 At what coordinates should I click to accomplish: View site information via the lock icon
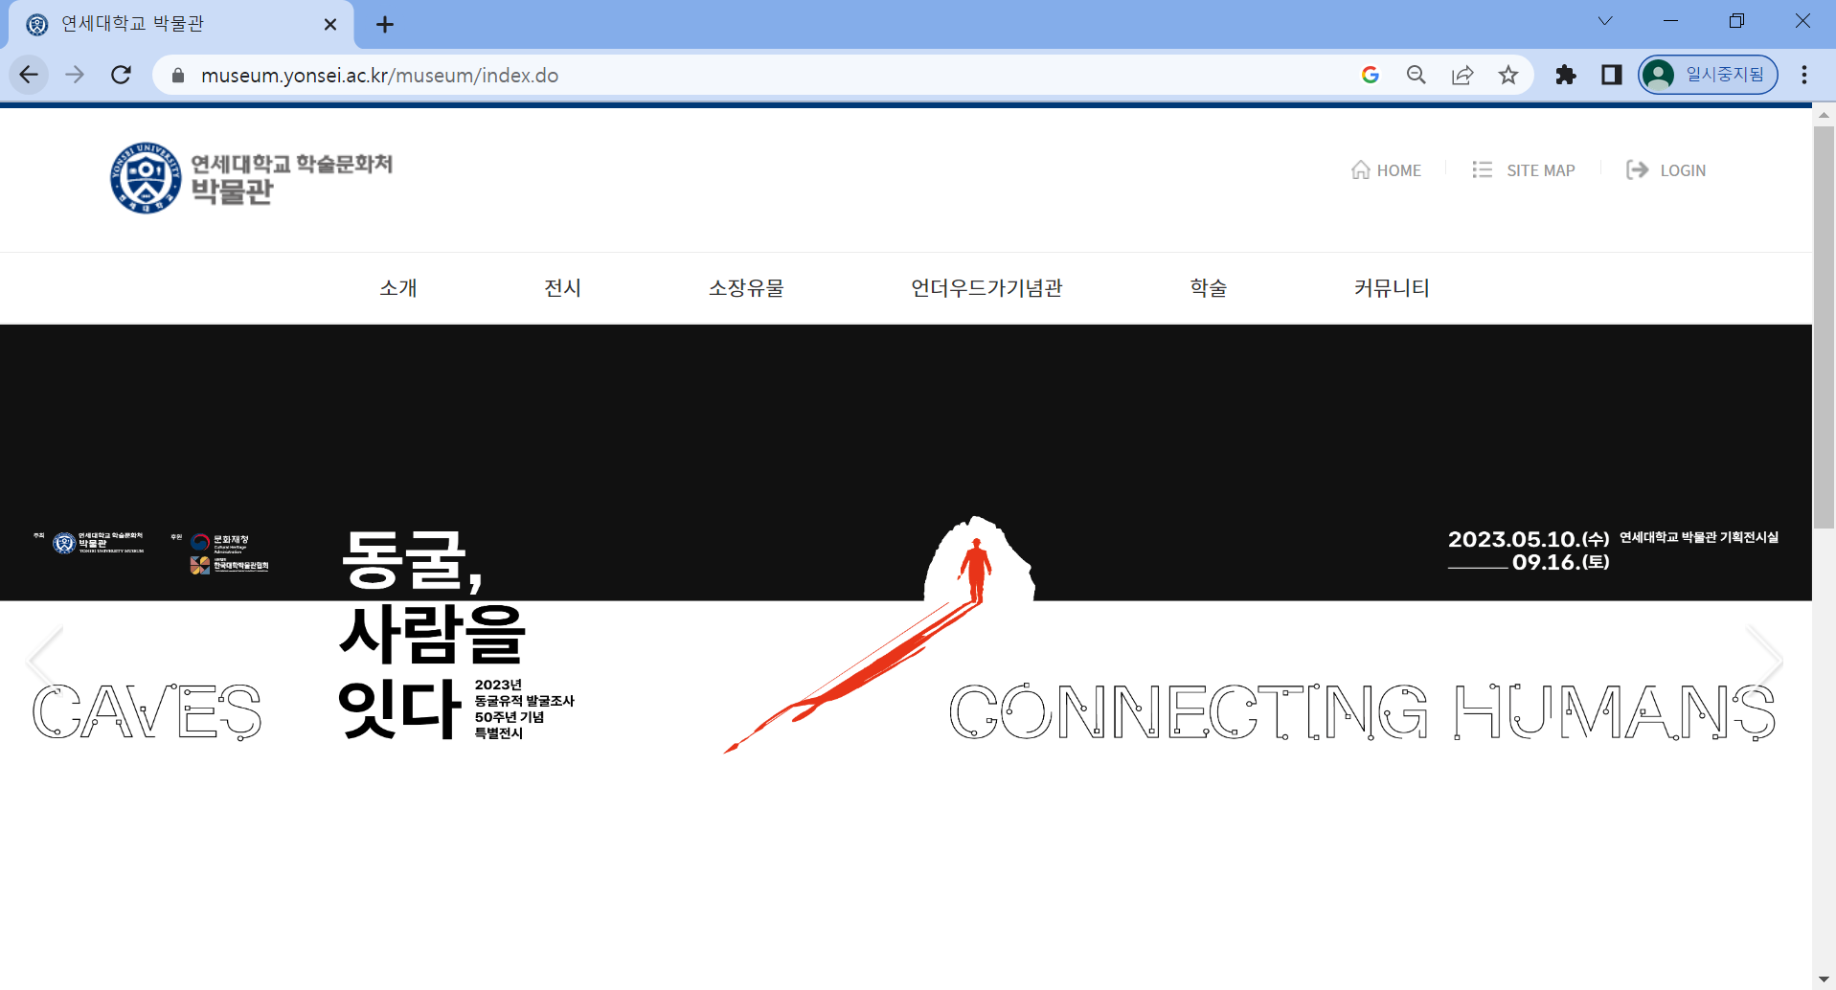177,75
